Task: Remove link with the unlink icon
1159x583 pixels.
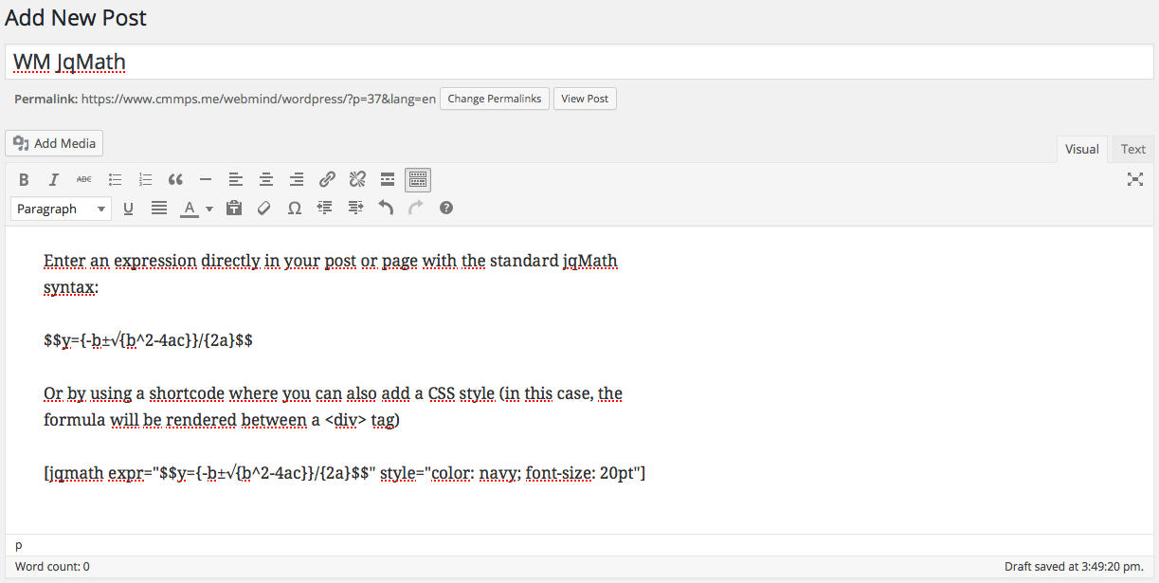Action: 357,179
